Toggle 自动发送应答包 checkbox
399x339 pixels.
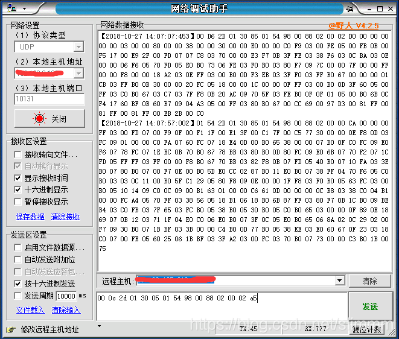tap(18, 271)
